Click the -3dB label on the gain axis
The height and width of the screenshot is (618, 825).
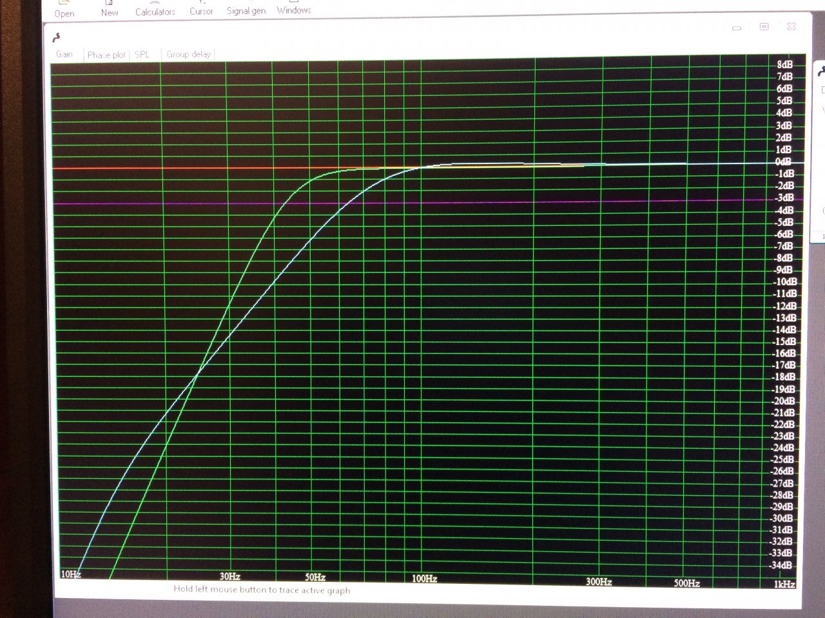(x=784, y=198)
